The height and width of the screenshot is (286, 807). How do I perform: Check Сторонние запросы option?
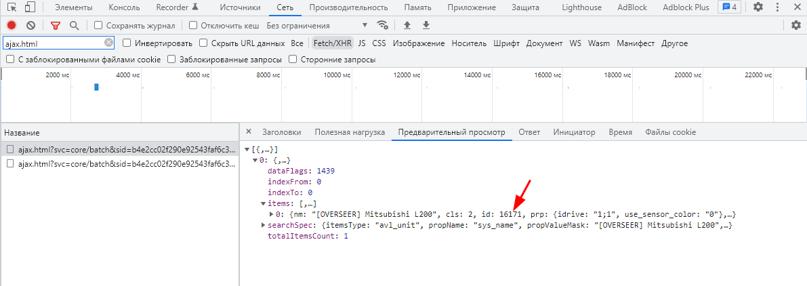(x=293, y=60)
